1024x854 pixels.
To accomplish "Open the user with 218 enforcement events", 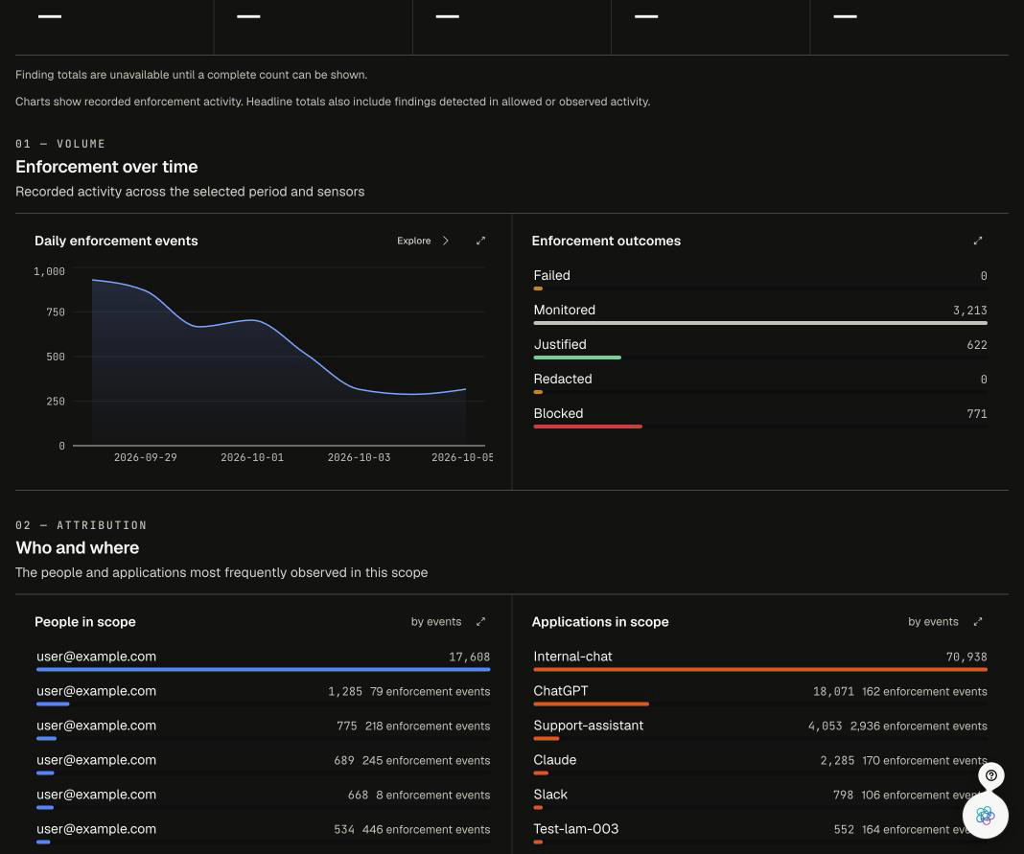I will [x=263, y=729].
